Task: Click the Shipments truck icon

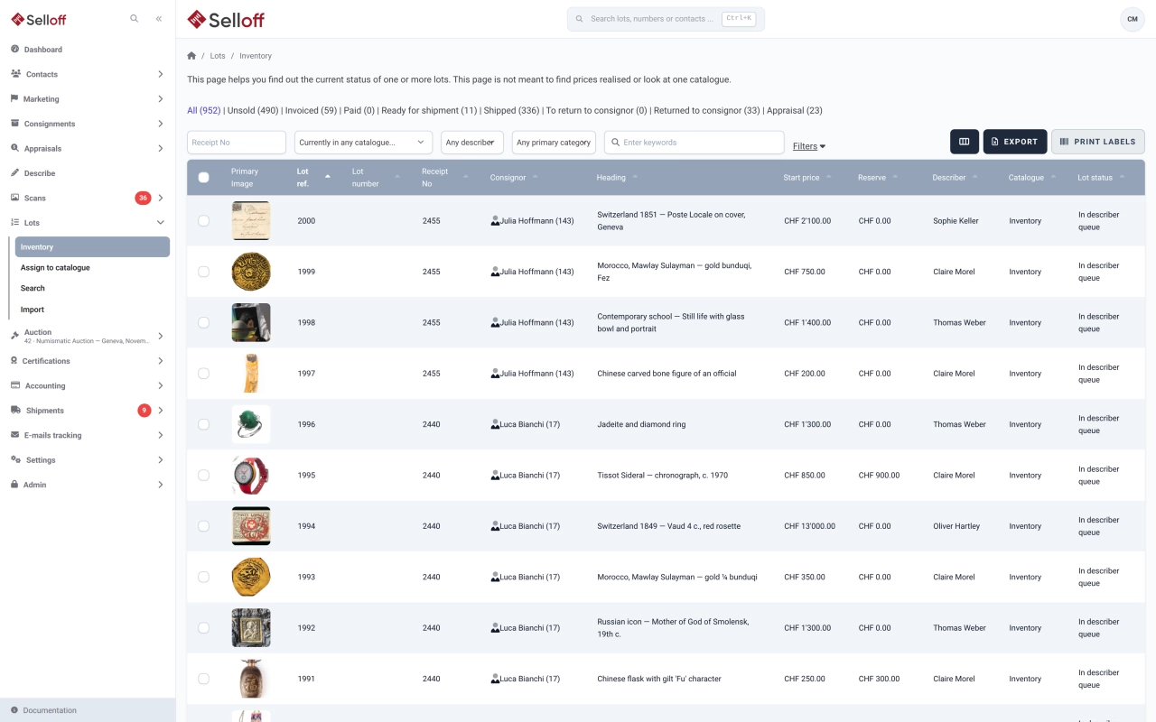Action: click(15, 410)
